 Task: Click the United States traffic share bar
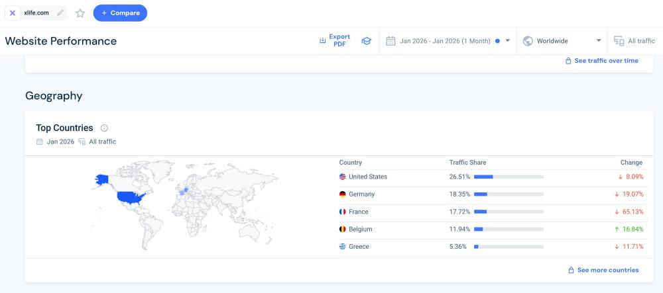(509, 177)
